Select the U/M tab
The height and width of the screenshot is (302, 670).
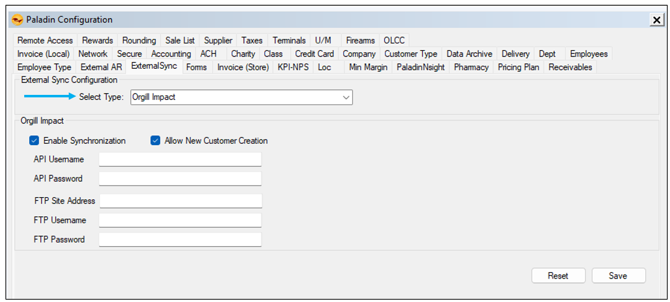click(325, 40)
